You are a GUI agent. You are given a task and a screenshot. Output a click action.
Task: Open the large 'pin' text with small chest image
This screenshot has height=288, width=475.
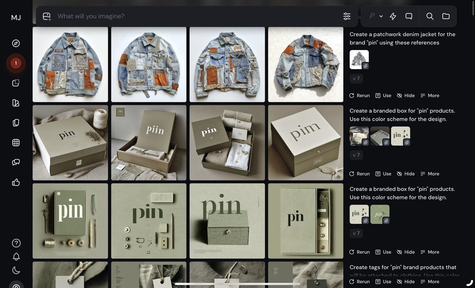pos(227,221)
